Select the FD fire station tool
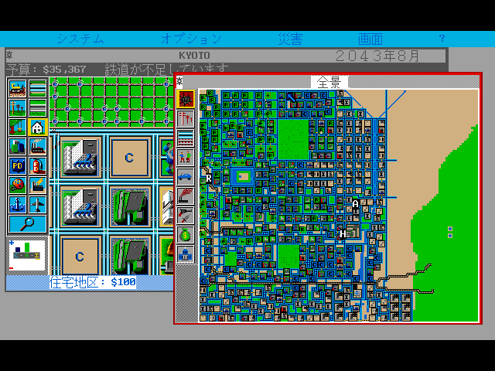495x371 pixels. (x=38, y=166)
